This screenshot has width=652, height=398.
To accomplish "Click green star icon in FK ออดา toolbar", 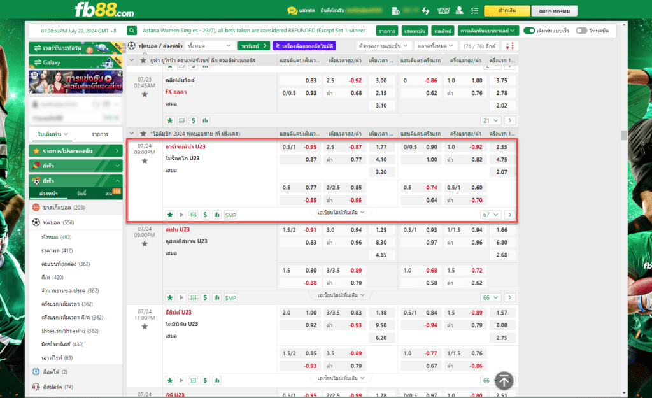I will 169,120.
